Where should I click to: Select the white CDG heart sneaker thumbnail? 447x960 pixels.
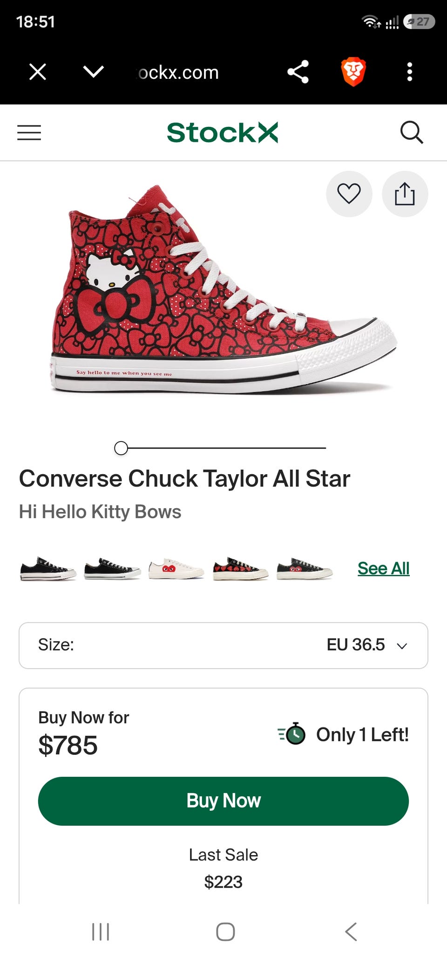(176, 568)
